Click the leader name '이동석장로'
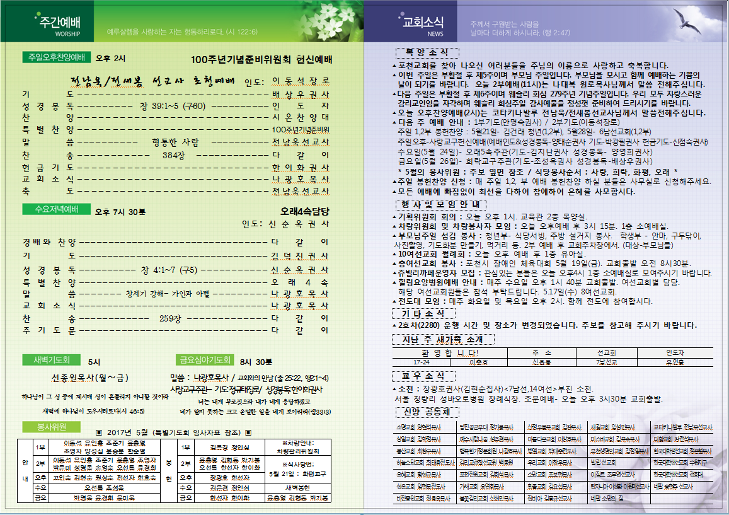Screen dimensions: 729x515 pos(301,81)
